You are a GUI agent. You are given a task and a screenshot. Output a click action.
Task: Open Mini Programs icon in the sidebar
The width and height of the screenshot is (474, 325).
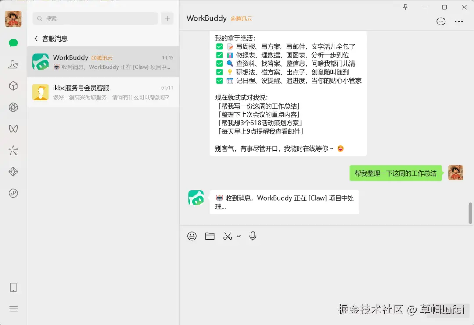click(x=13, y=193)
